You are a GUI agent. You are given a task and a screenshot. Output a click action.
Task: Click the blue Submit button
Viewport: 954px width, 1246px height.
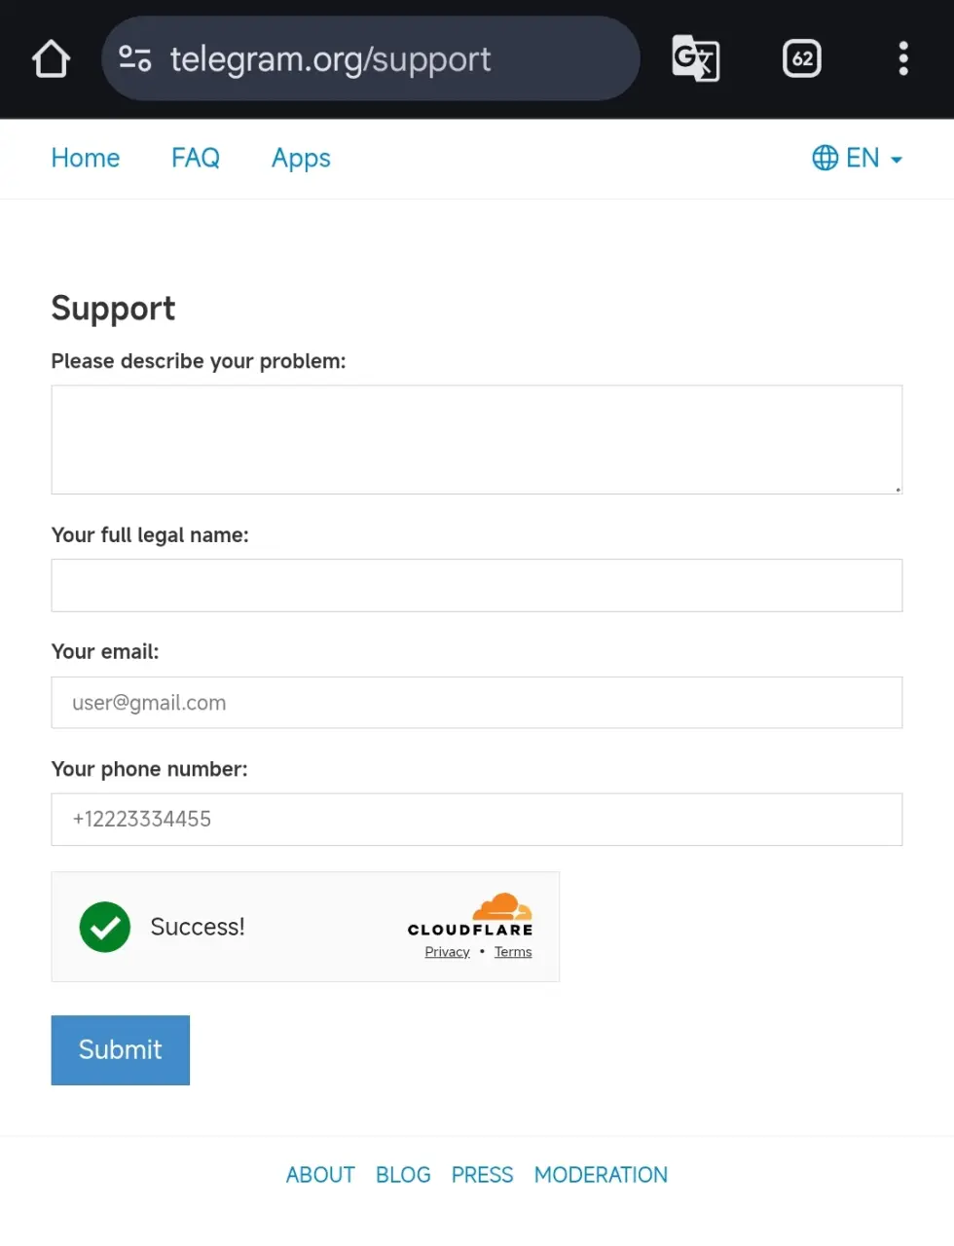(x=121, y=1050)
